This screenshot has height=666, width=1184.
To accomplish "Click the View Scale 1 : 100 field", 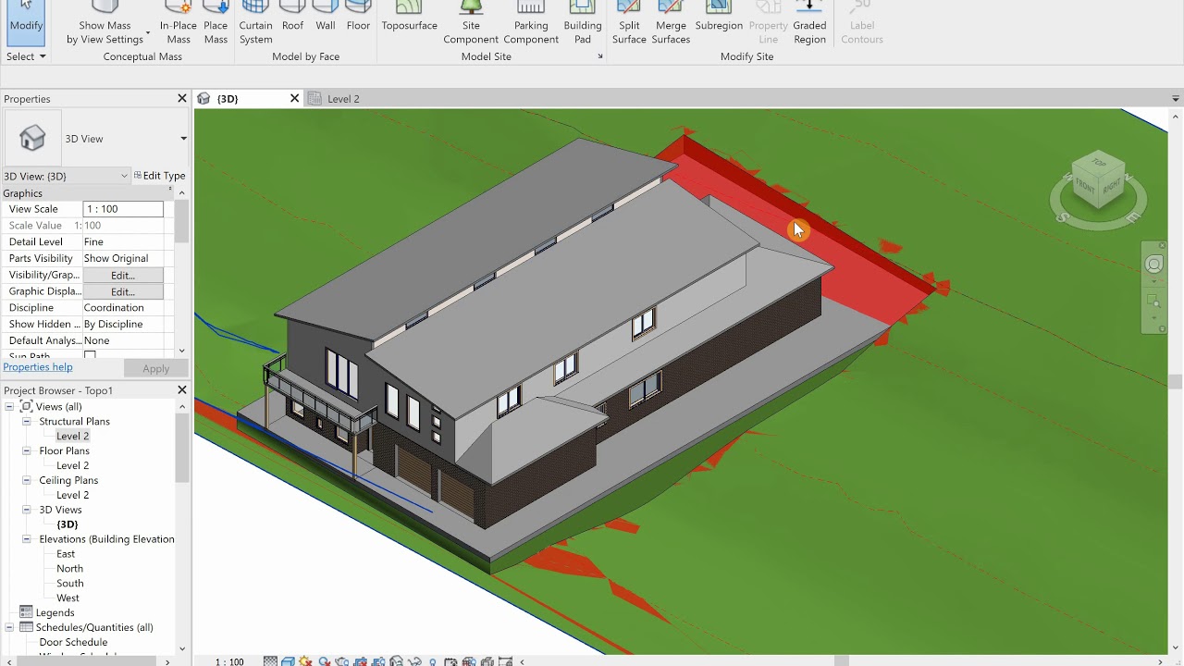I will point(123,209).
